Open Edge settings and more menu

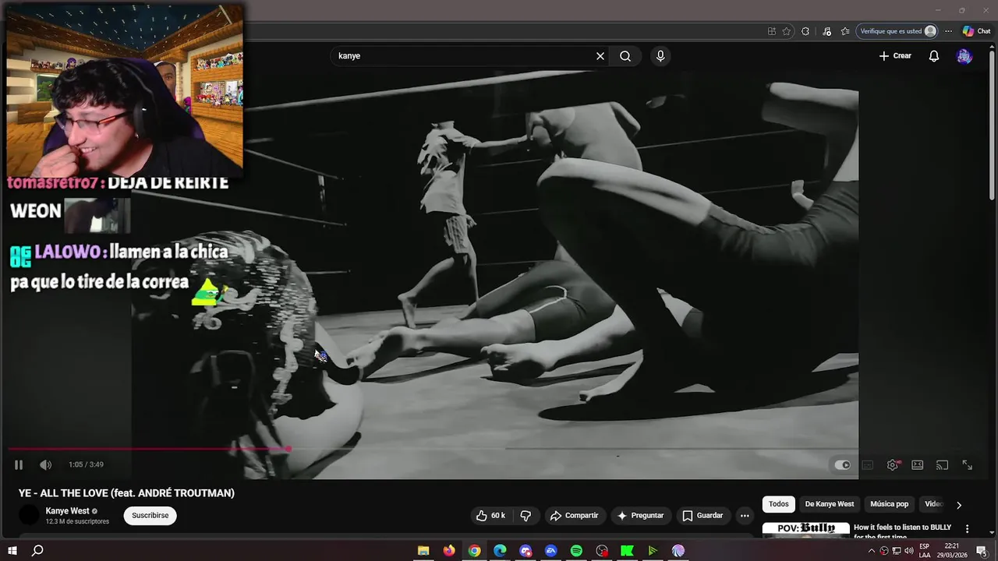click(948, 31)
